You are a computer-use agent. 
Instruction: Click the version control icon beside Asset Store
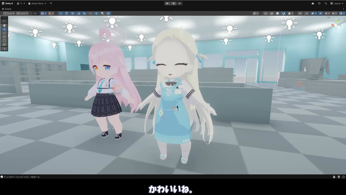(51, 3)
